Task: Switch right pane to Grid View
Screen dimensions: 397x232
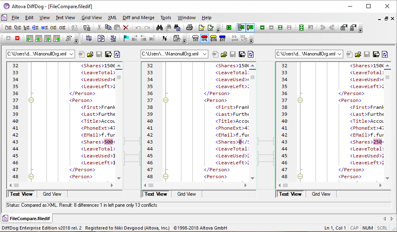Action: pyautogui.click(x=321, y=194)
